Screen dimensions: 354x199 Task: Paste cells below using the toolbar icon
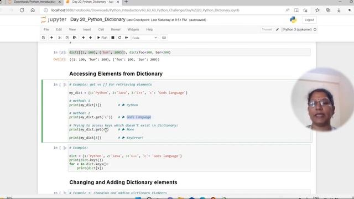[x=75, y=38]
